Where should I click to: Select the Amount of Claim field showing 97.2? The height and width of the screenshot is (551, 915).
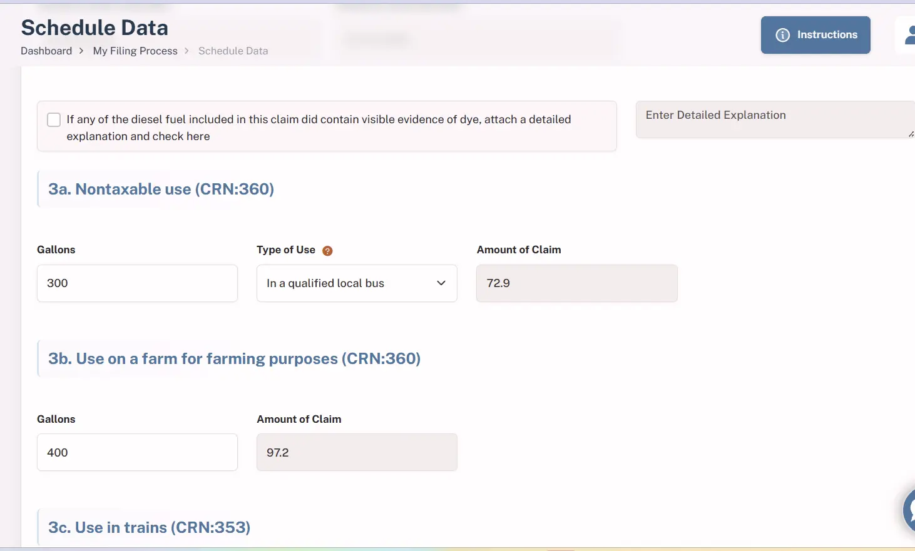357,452
